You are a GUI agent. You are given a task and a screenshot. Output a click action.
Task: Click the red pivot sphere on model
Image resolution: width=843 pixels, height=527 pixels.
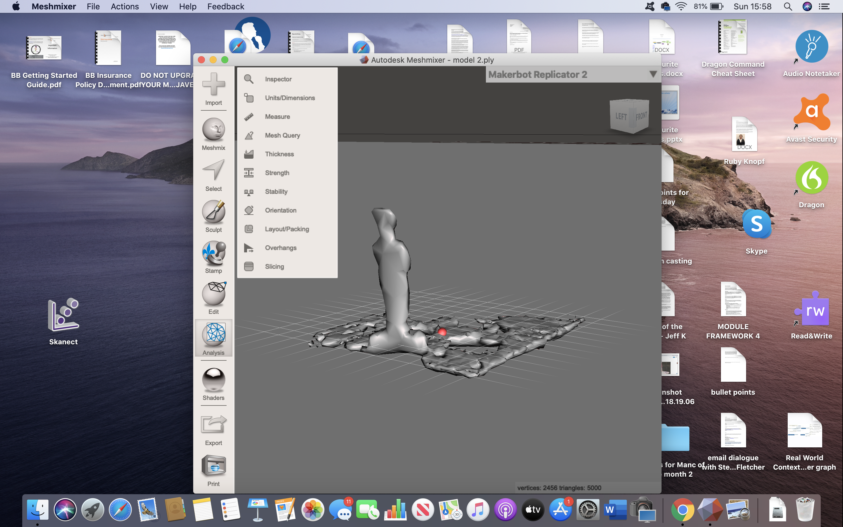[x=442, y=331]
